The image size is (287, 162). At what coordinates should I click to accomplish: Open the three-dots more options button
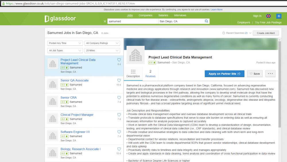pos(270,74)
